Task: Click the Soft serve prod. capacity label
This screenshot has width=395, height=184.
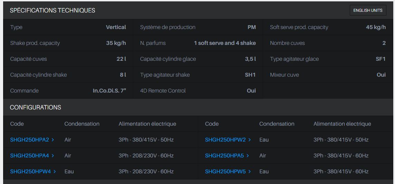Action: (x=299, y=27)
